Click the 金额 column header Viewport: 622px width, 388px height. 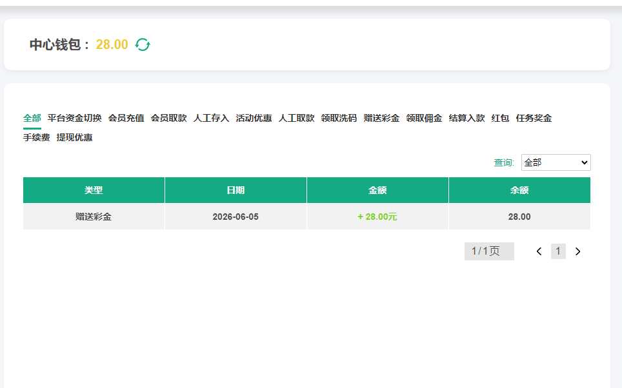tap(377, 190)
